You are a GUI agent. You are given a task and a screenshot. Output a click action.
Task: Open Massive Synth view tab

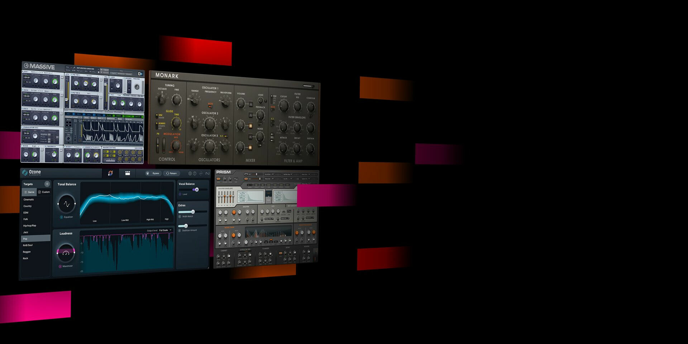pos(114,74)
